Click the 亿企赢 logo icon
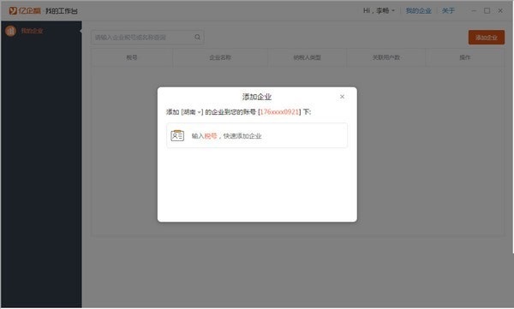The image size is (514, 309). [13, 11]
